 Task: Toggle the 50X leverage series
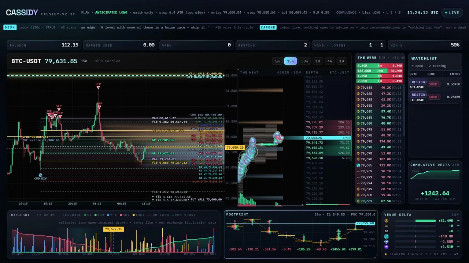[124, 215]
